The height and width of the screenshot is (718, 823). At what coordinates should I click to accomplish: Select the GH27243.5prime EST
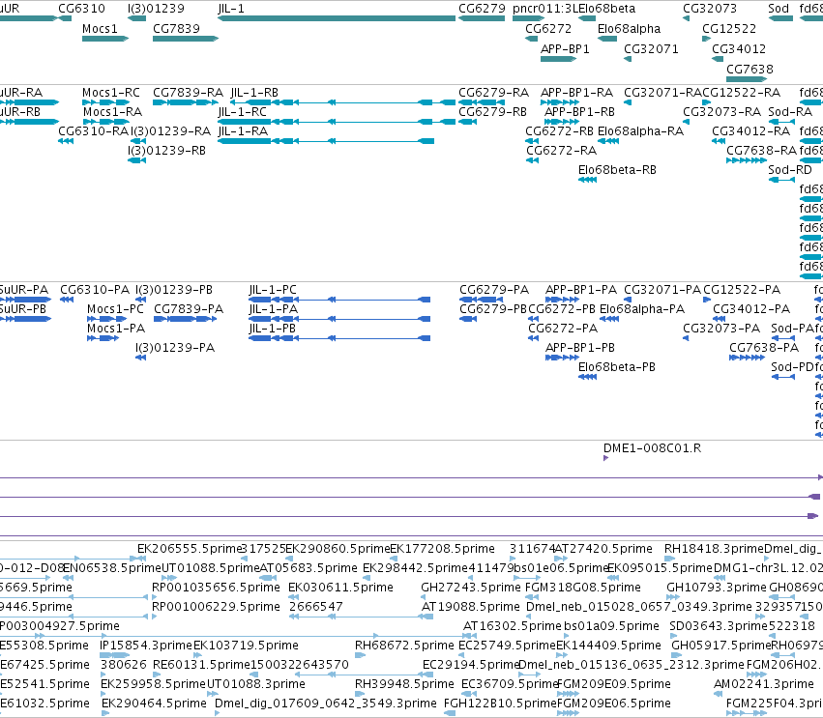(x=423, y=597)
